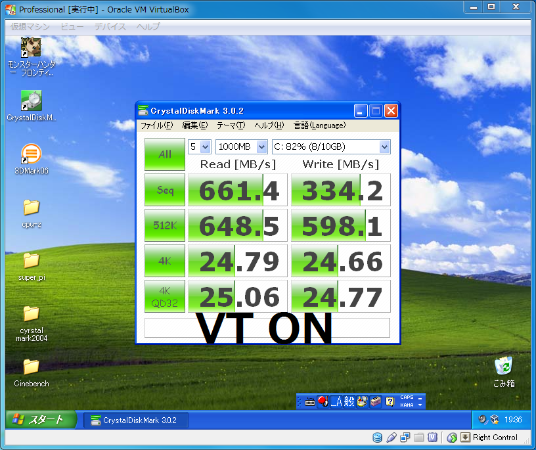536x450 pixels.
Task: Open the テーマ(T) menu
Action: pyautogui.click(x=231, y=125)
